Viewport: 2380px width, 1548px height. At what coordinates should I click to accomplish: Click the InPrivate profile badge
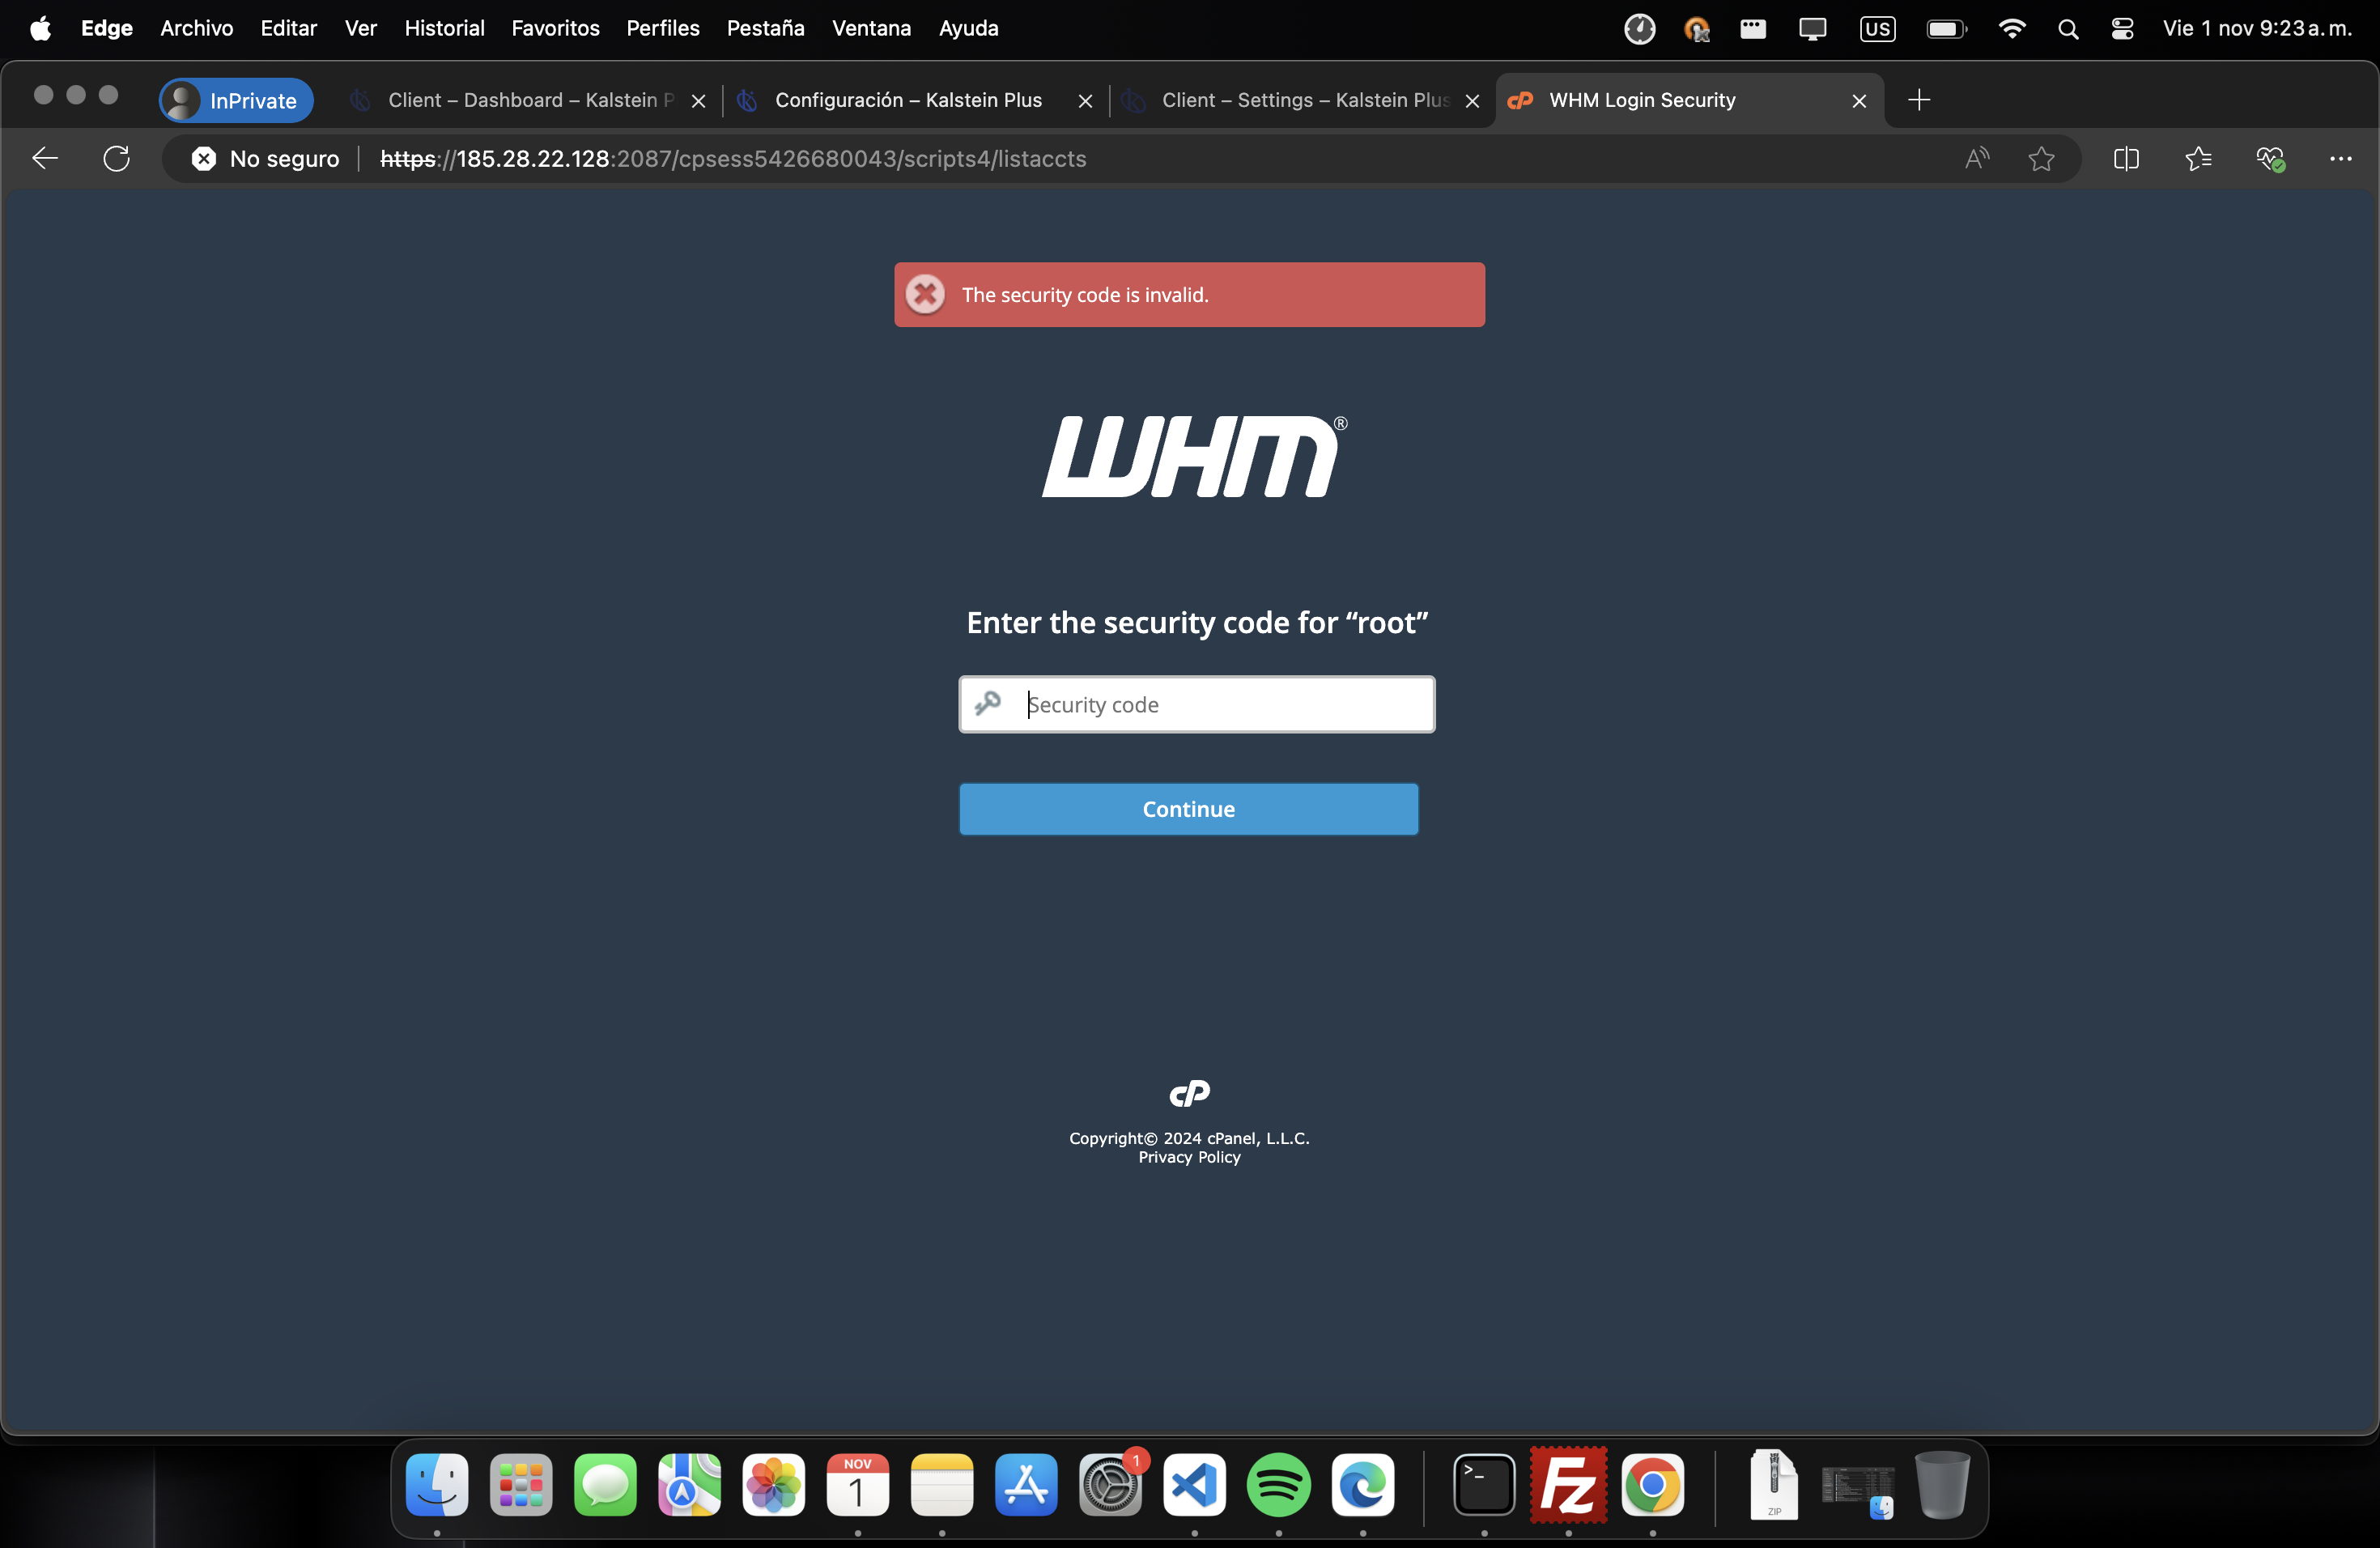tap(236, 100)
